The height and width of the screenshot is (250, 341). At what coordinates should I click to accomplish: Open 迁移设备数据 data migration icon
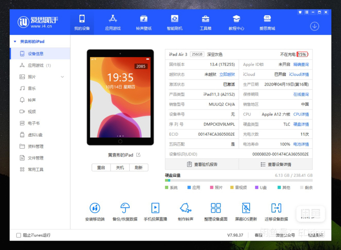(x=276, y=208)
